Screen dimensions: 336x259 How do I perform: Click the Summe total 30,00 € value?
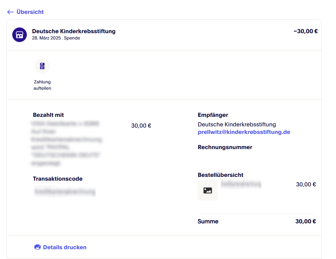pyautogui.click(x=305, y=221)
